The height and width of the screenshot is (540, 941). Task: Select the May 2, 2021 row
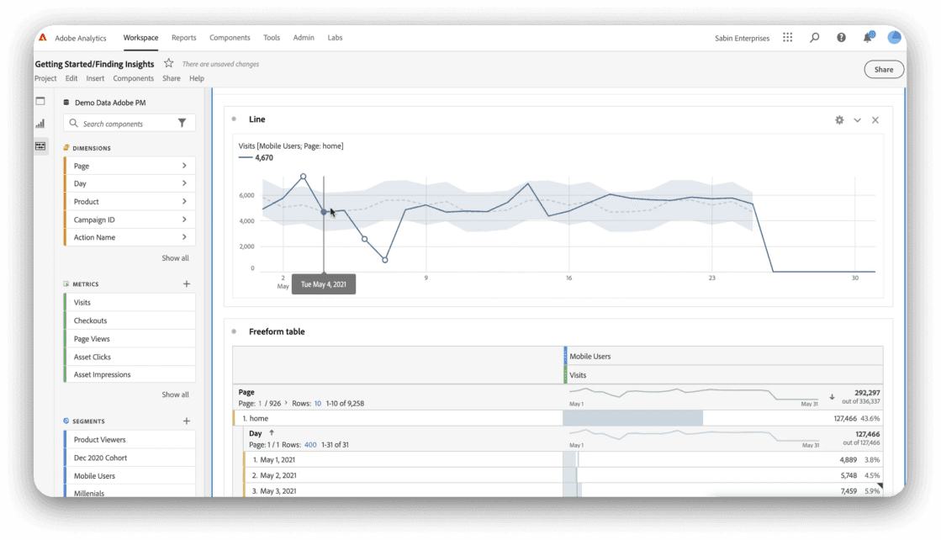tap(563, 475)
